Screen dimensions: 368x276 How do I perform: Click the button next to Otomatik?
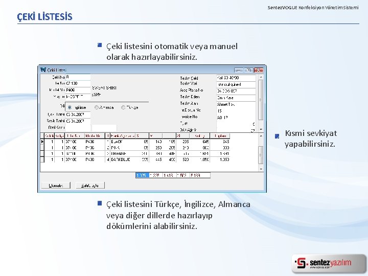(x=90, y=186)
